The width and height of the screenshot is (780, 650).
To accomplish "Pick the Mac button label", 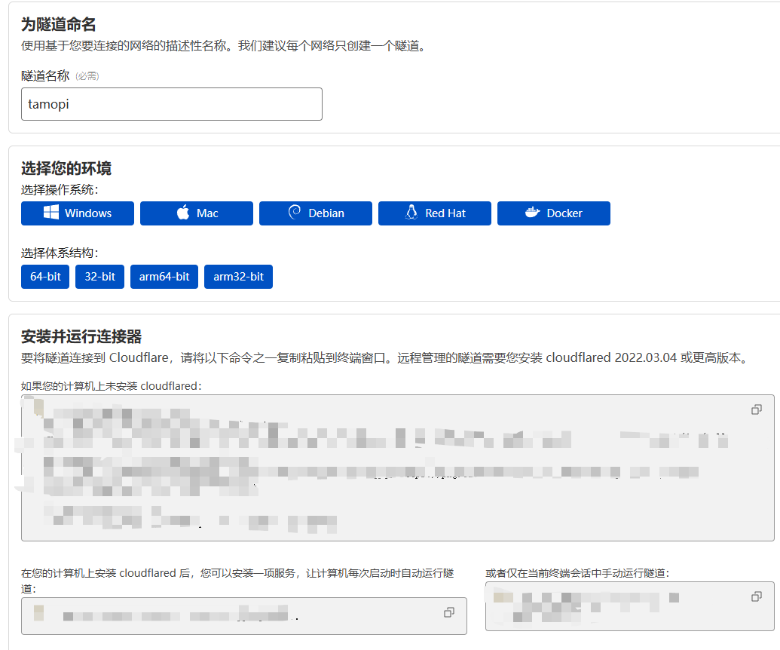I will (x=207, y=213).
